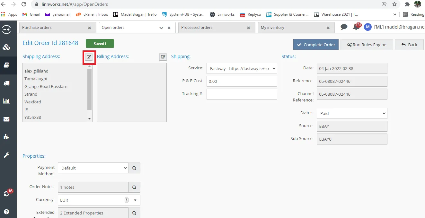
Task: Click the account name madel@bragan text
Action: click(x=399, y=27)
